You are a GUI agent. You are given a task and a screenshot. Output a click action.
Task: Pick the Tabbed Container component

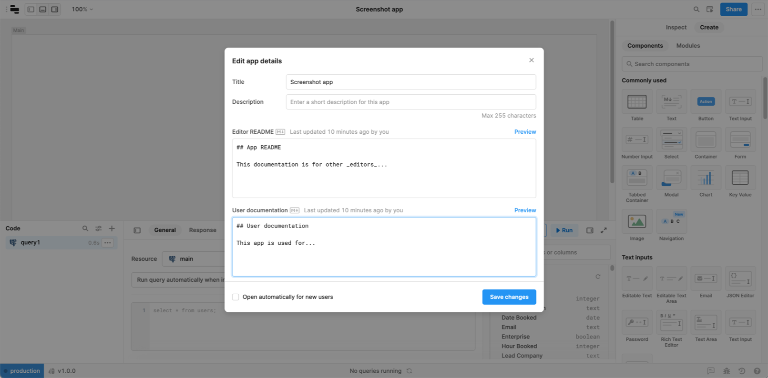(637, 184)
